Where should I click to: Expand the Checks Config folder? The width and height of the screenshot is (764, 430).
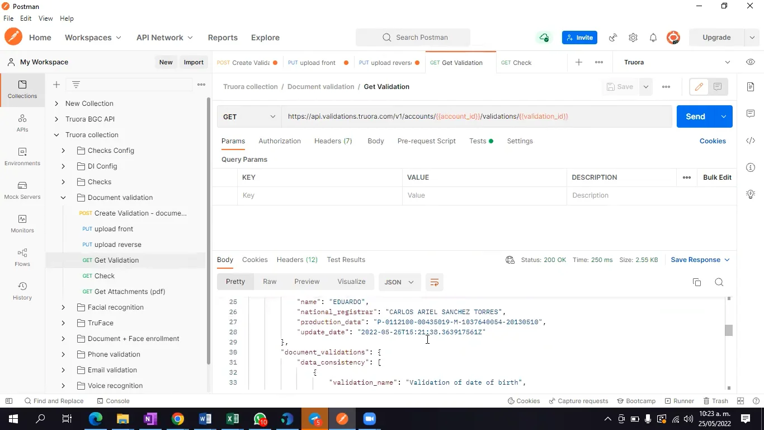(x=63, y=151)
